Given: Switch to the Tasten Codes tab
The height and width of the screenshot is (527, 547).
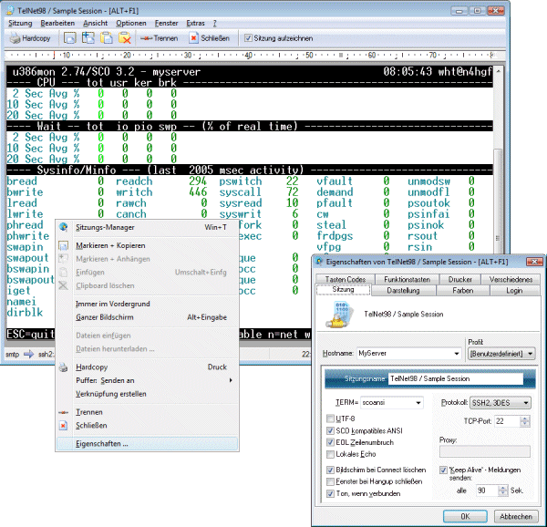Looking at the screenshot, I should point(345,279).
